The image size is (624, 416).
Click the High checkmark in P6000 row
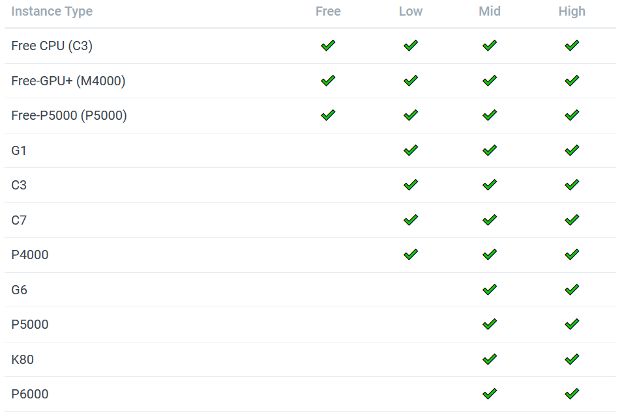click(x=572, y=394)
